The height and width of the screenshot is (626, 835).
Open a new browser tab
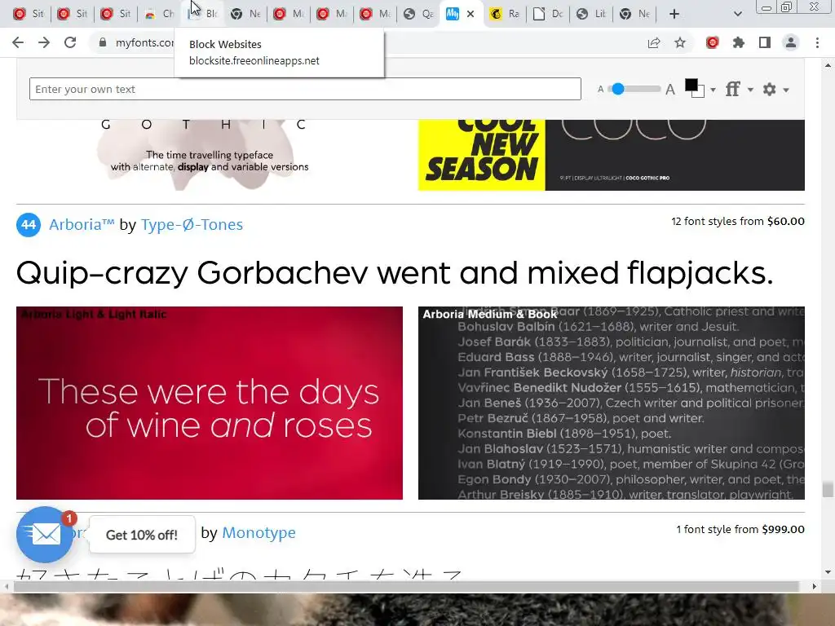[674, 14]
